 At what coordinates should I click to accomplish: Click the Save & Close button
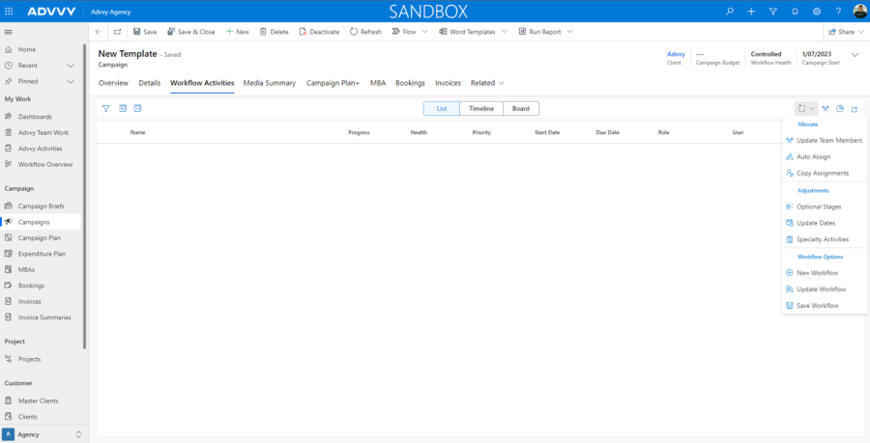[x=190, y=32]
